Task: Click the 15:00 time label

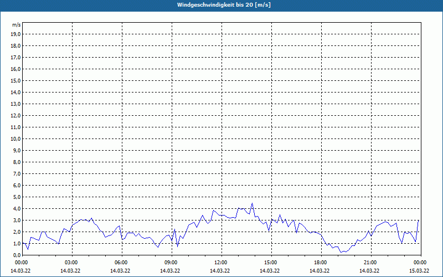Action: click(x=271, y=263)
